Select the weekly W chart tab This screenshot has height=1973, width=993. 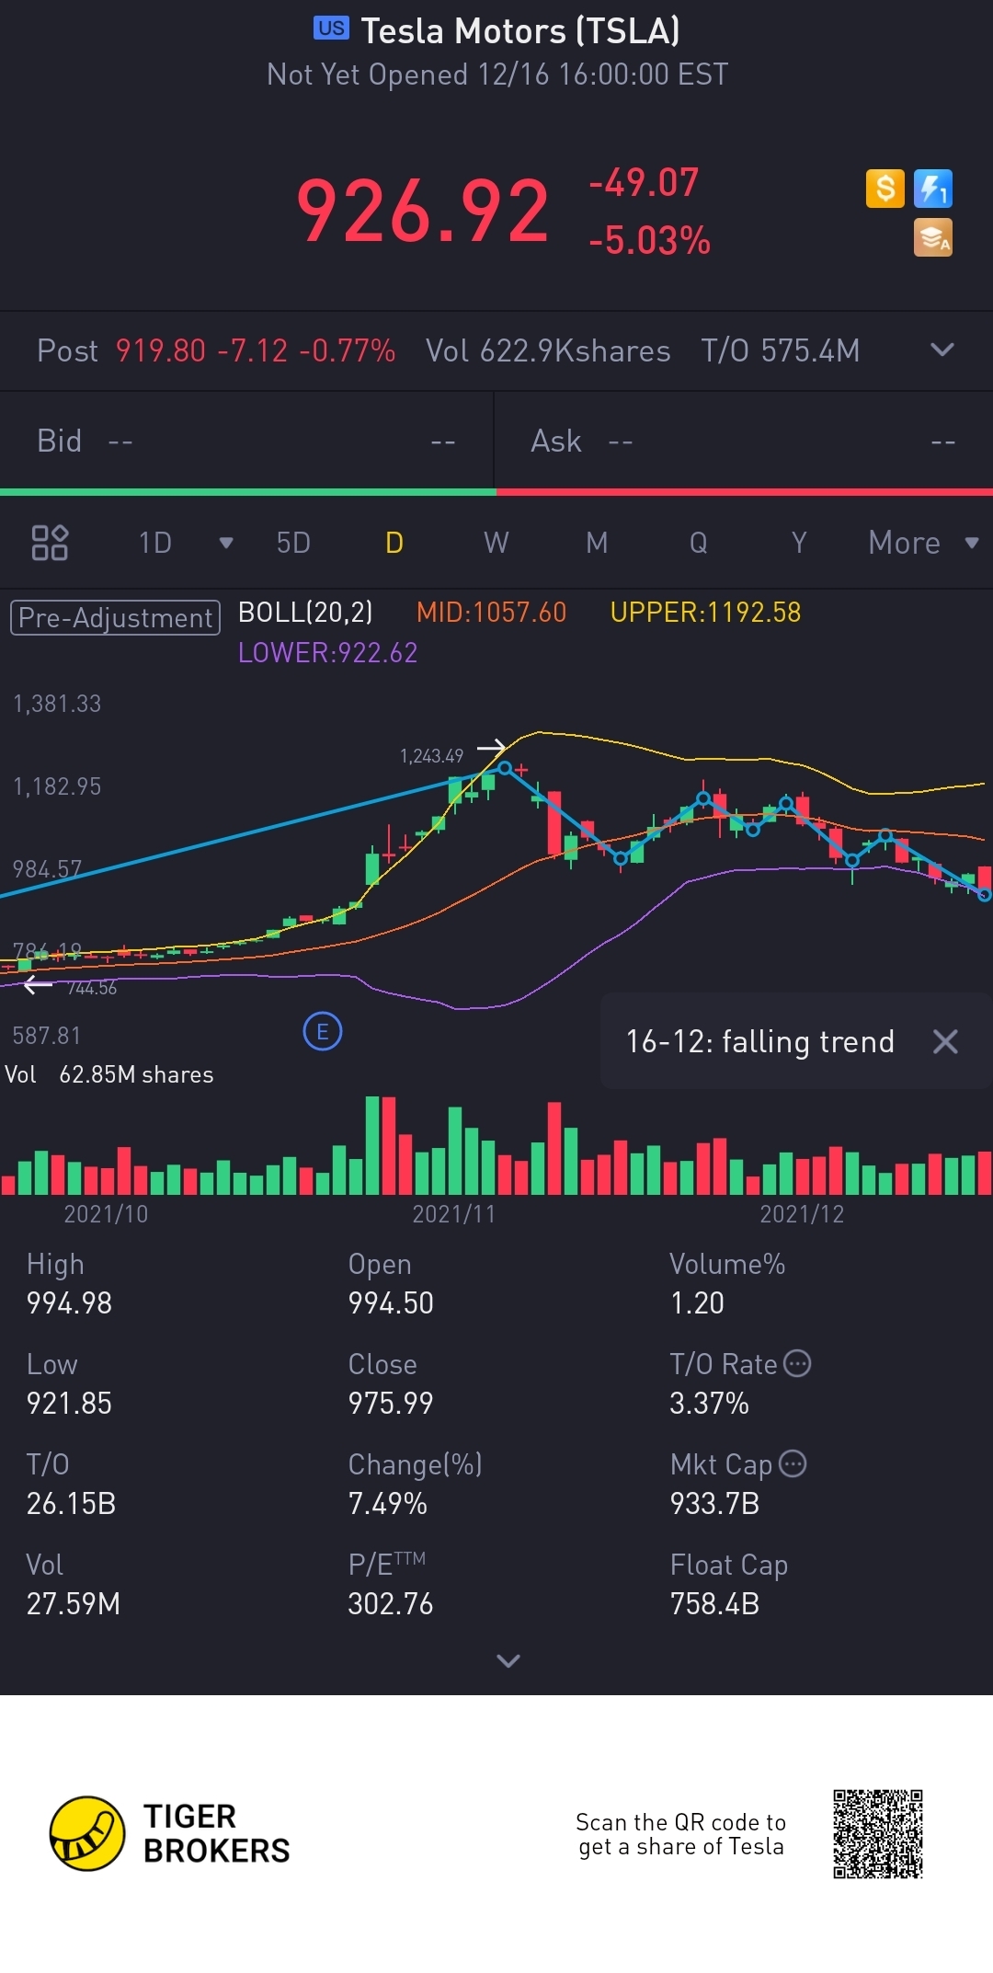[x=496, y=543]
